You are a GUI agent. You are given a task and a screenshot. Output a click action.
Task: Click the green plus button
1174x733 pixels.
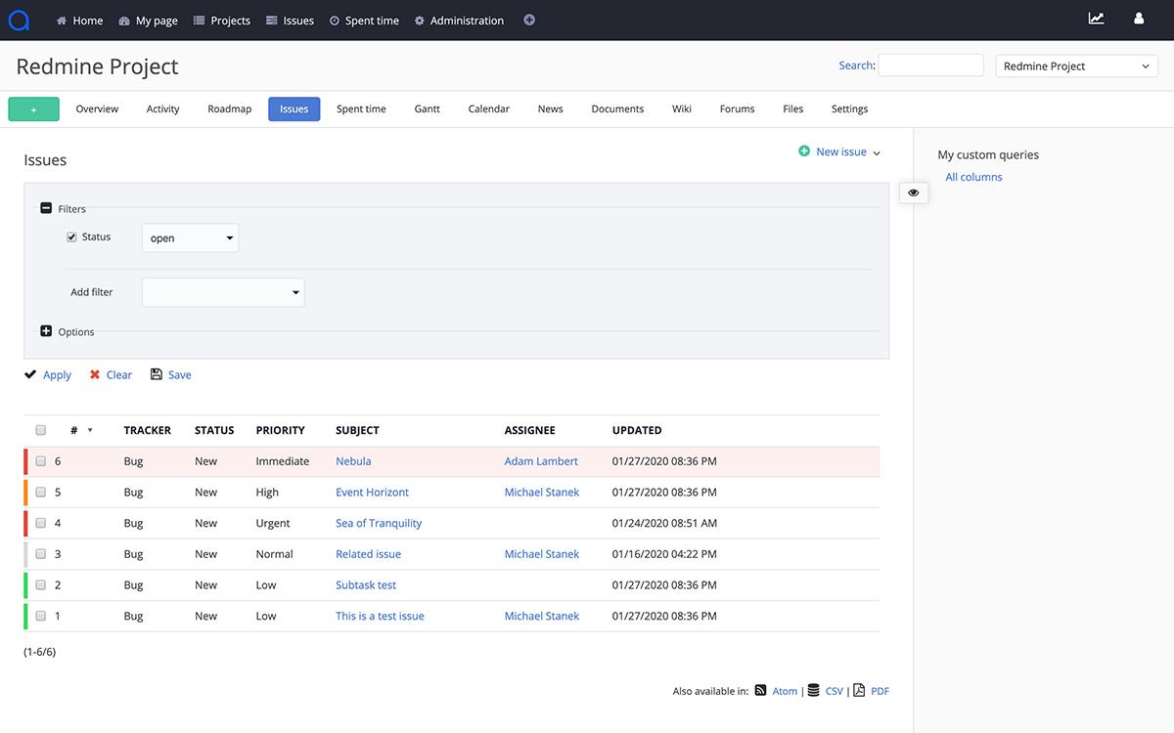click(x=33, y=109)
